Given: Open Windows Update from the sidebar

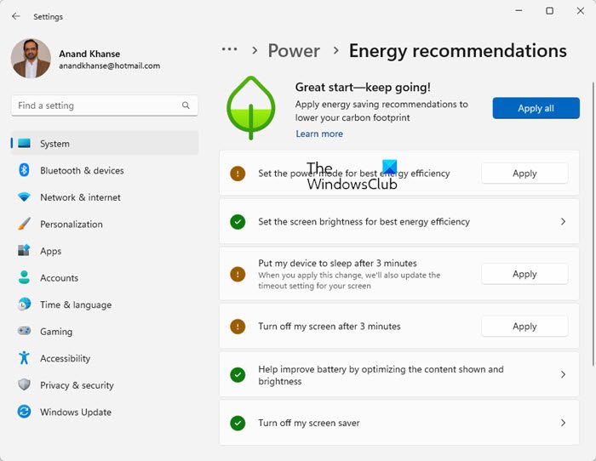Looking at the screenshot, I should [75, 413].
